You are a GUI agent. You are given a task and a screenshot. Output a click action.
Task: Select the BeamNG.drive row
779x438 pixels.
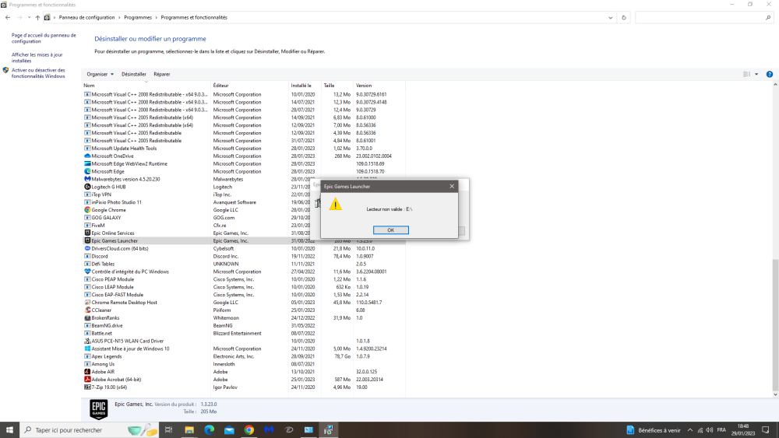point(243,325)
